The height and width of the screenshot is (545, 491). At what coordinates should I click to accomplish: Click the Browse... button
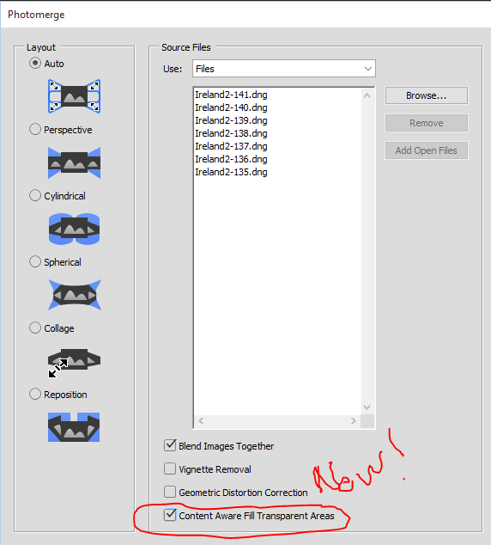pos(426,95)
